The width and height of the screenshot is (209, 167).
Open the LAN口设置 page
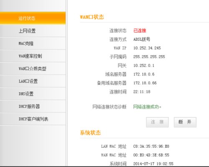pyautogui.click(x=33, y=81)
